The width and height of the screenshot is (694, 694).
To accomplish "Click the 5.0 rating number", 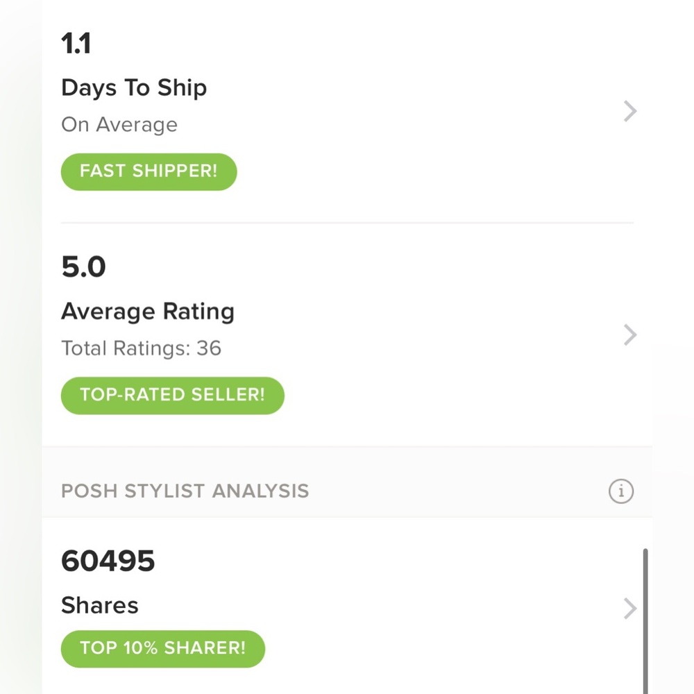I will 83,267.
